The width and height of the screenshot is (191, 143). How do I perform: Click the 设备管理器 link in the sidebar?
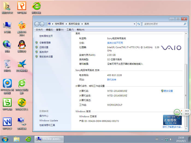pos(45,43)
